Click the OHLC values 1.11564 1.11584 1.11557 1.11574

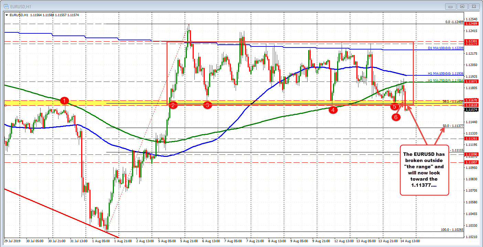click(55, 15)
